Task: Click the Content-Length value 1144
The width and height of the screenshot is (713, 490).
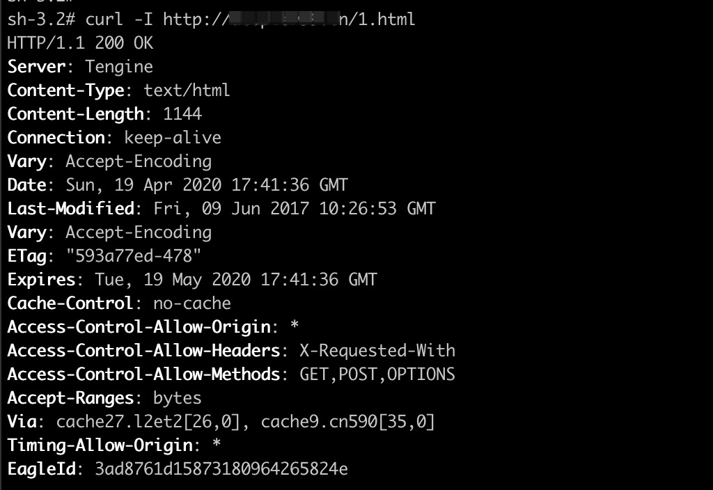Action: pos(182,114)
